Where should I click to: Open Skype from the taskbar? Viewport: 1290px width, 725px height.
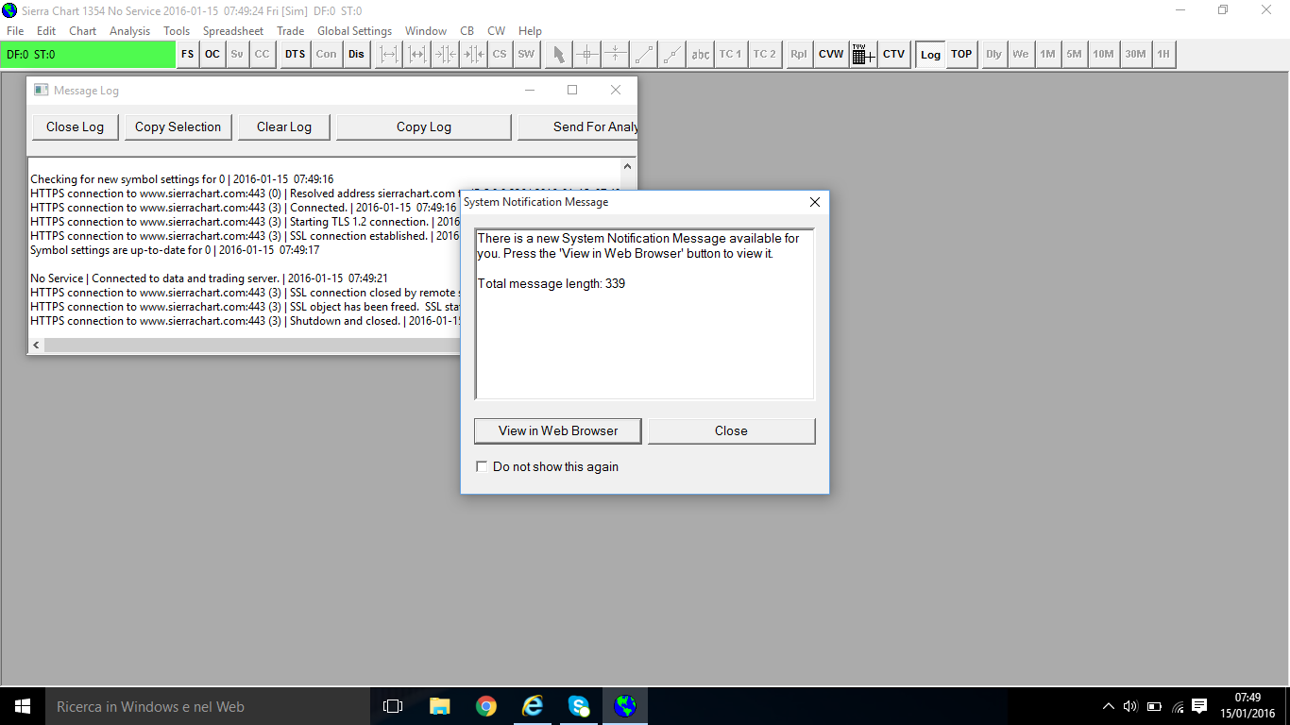pos(579,706)
